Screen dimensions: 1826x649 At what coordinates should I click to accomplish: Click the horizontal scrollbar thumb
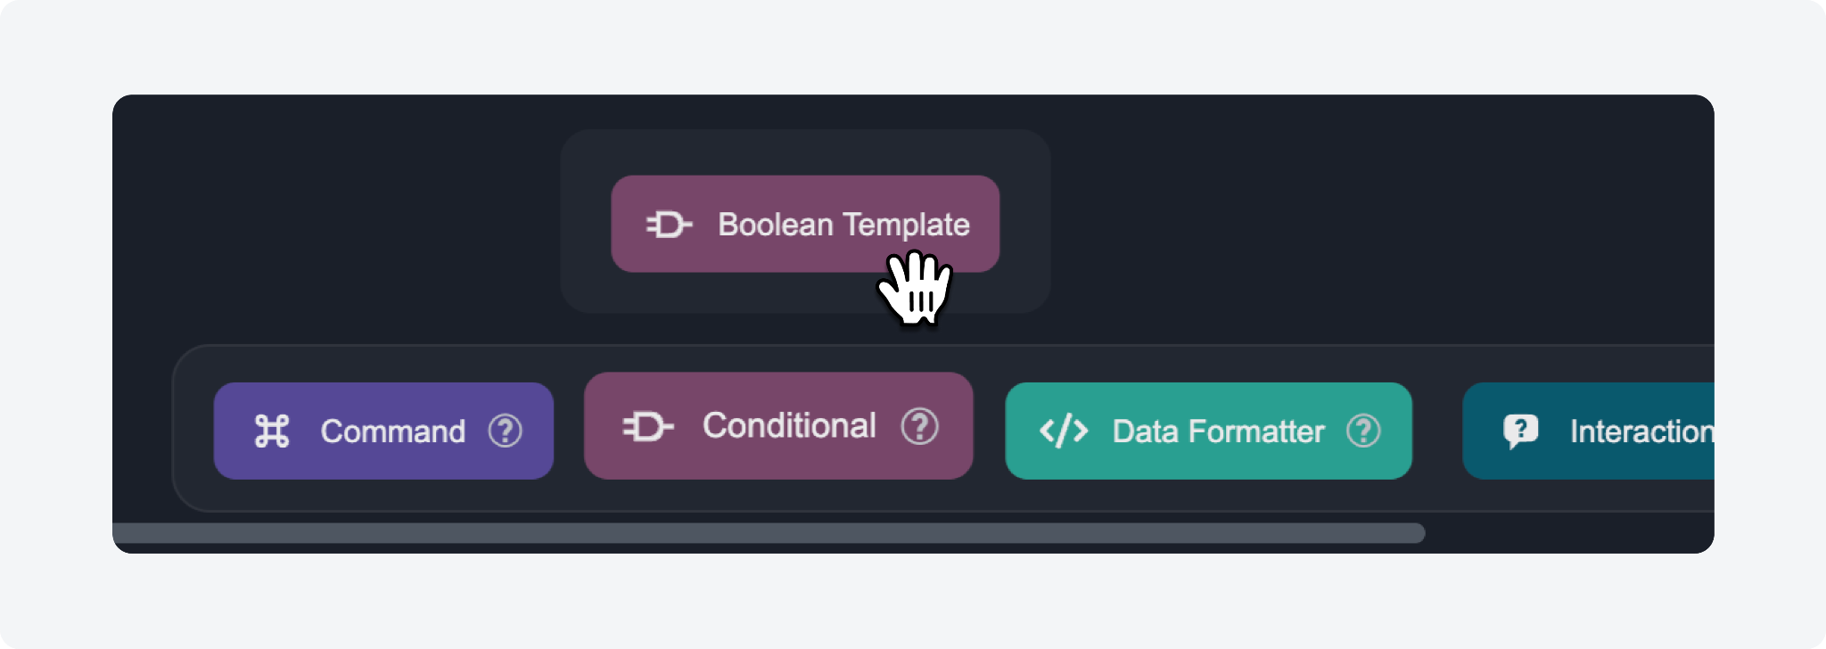pos(767,533)
